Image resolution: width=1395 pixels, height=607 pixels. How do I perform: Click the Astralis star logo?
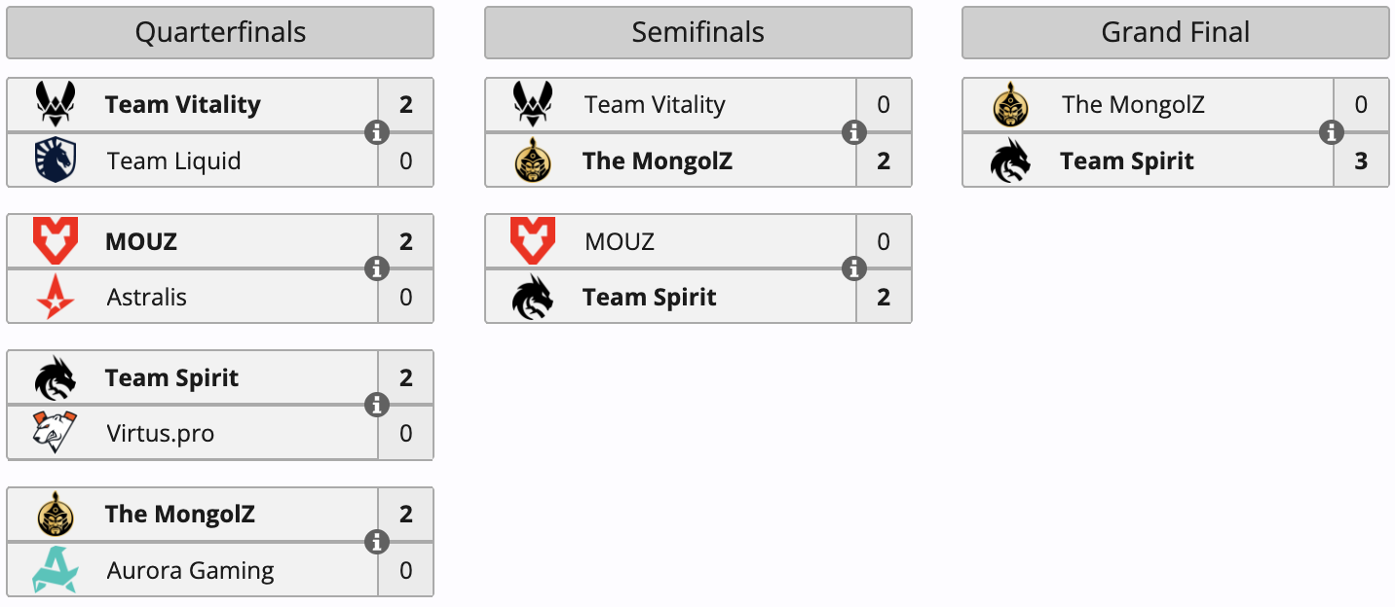56,297
